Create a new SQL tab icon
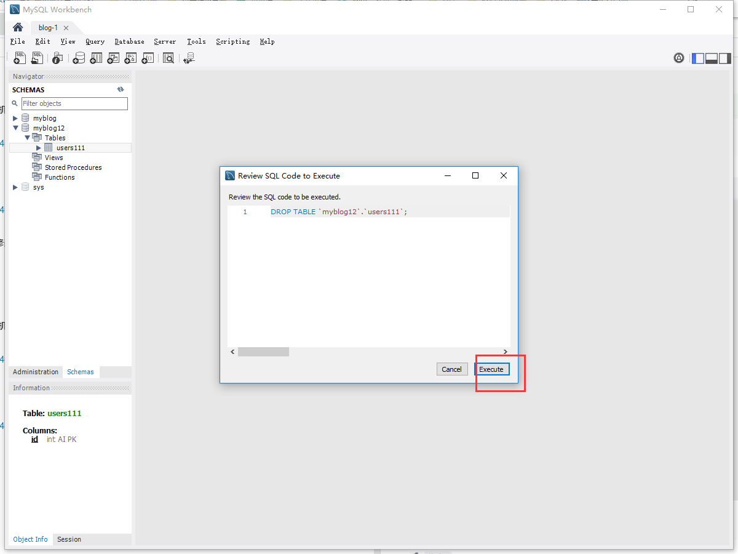 pyautogui.click(x=20, y=58)
